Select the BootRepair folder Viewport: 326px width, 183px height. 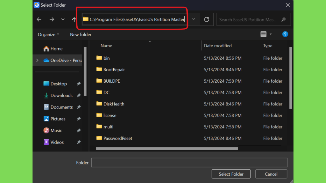point(114,70)
